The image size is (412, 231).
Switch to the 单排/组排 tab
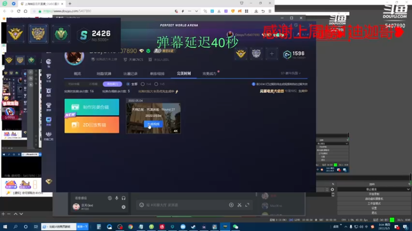[x=157, y=73]
